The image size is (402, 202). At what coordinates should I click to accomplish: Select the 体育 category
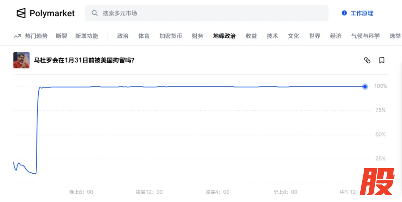pyautogui.click(x=144, y=36)
